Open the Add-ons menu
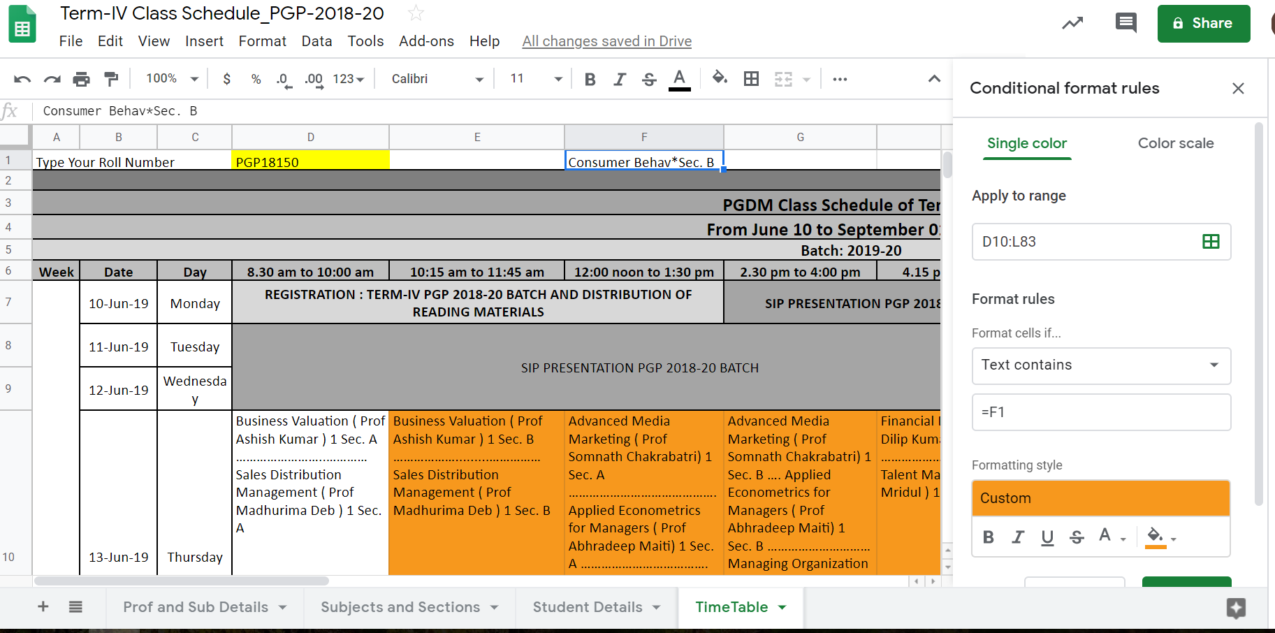Image resolution: width=1275 pixels, height=633 pixels. click(426, 41)
